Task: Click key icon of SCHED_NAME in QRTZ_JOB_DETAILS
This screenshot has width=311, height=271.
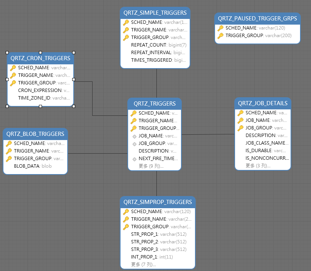Action: click(240, 113)
